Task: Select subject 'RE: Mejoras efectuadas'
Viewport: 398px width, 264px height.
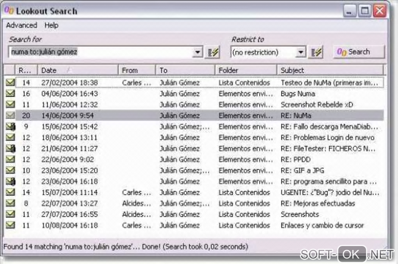Action: point(318,204)
